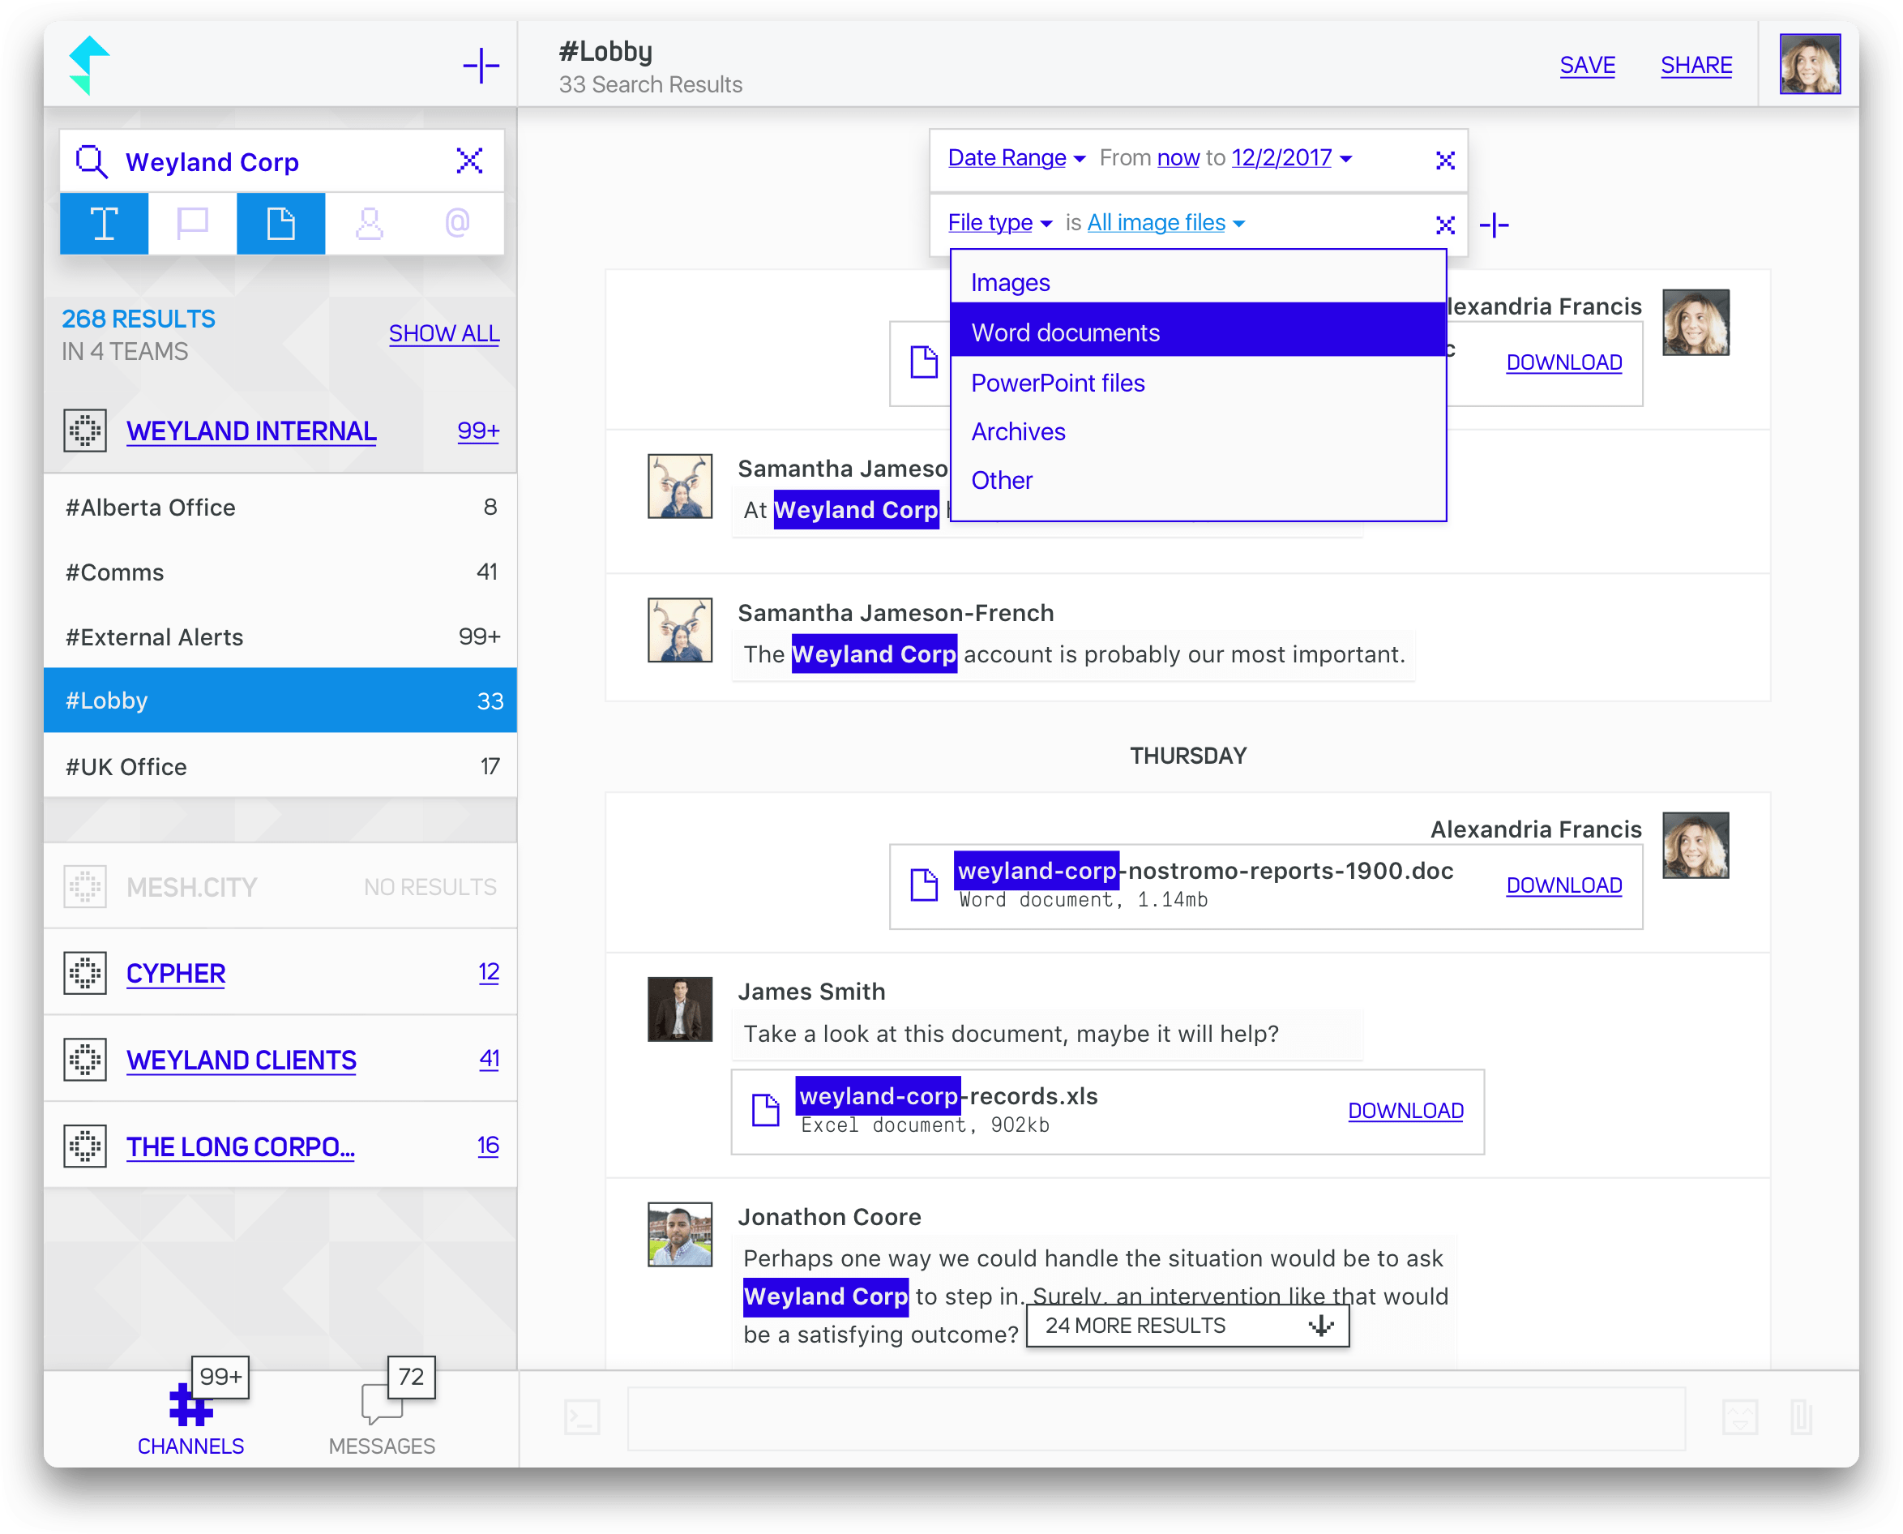
Task: Open the WEYLAND CLIENTS team link
Action: pyautogui.click(x=241, y=1060)
